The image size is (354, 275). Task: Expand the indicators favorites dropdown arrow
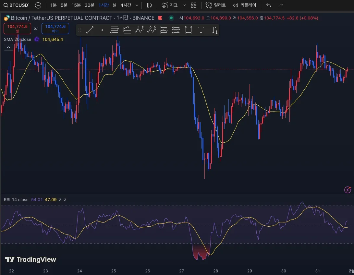(184, 5)
